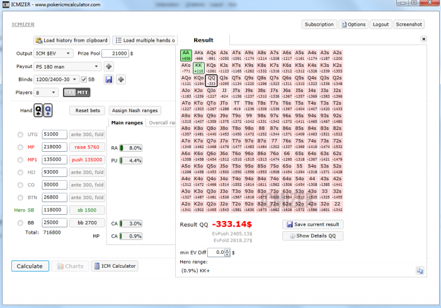Add a new payout structure plus icon
The image size is (441, 308).
coord(109,67)
